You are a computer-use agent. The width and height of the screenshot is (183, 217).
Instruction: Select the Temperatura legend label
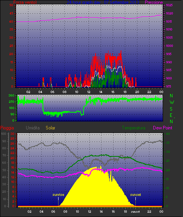click(133, 128)
